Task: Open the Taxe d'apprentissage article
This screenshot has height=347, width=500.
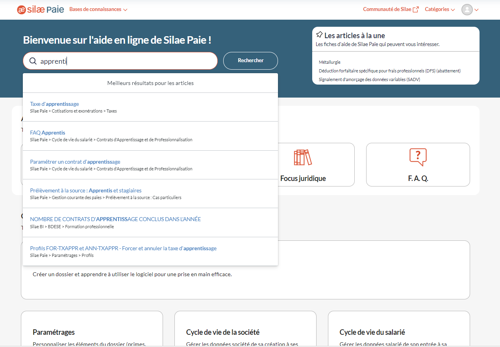Action: click(54, 103)
